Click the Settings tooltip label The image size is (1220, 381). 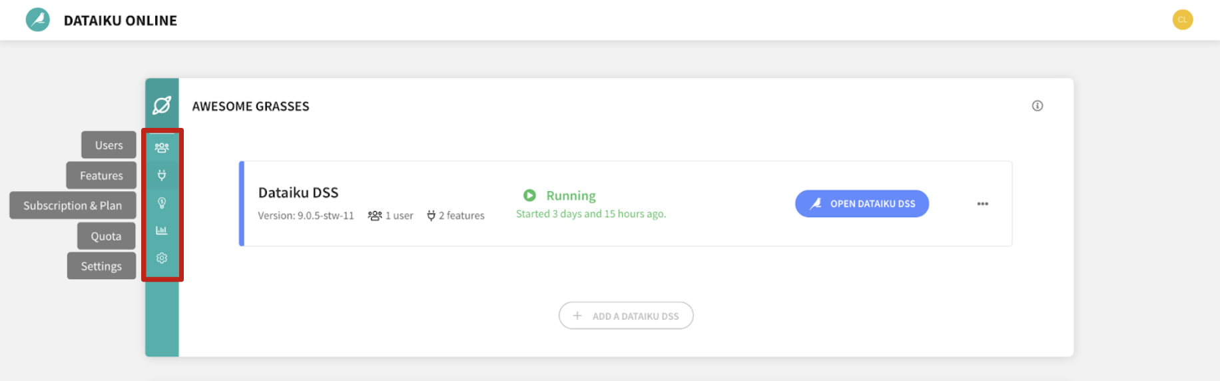(x=101, y=266)
